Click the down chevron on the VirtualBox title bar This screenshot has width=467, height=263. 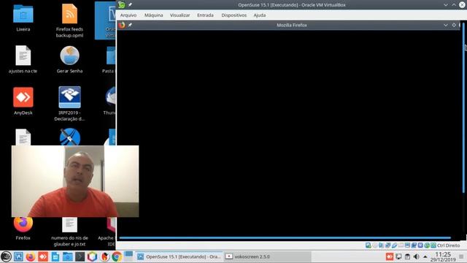(x=446, y=5)
